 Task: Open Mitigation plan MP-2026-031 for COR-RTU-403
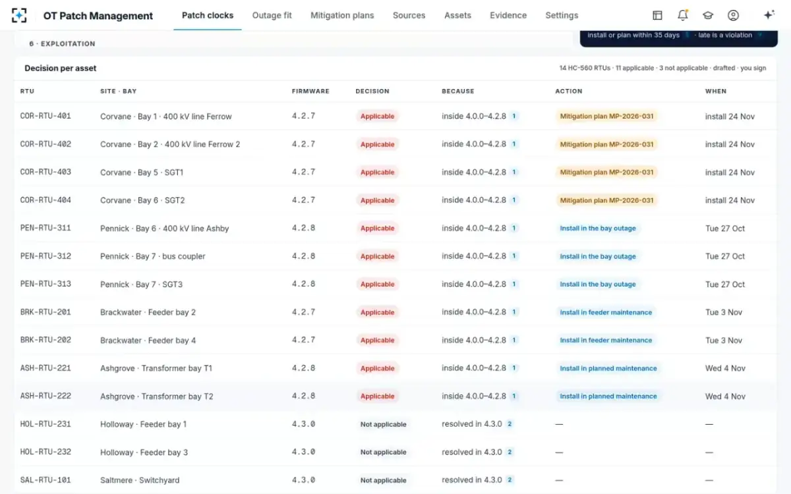click(x=606, y=173)
